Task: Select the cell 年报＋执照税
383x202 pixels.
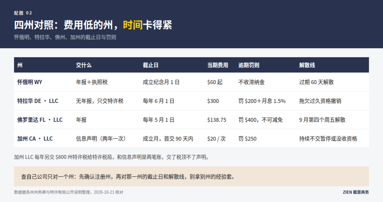Action: 91,82
